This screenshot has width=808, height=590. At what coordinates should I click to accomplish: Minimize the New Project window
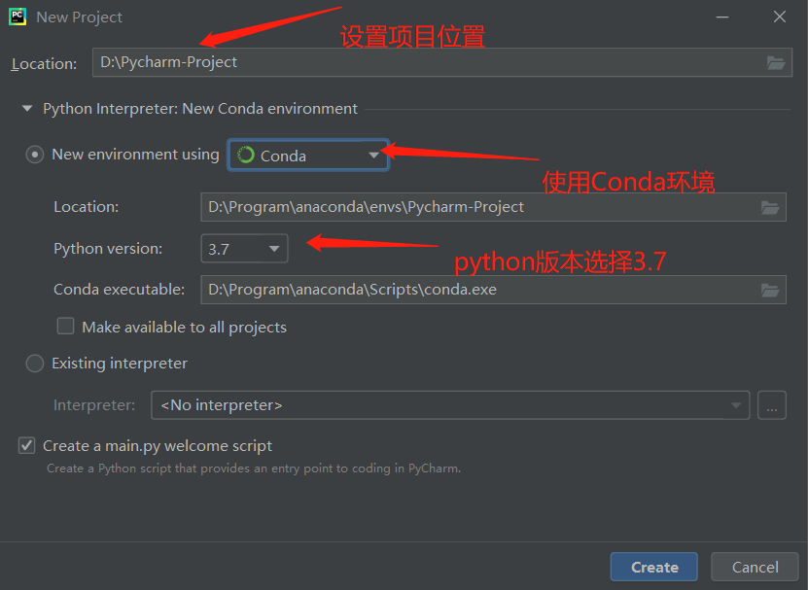click(x=722, y=17)
